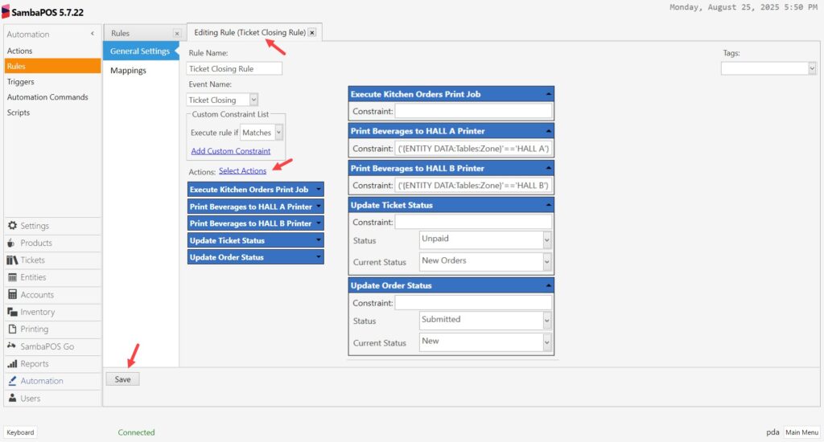Click the Keyboard button
Image resolution: width=824 pixels, height=442 pixels.
[x=20, y=432]
